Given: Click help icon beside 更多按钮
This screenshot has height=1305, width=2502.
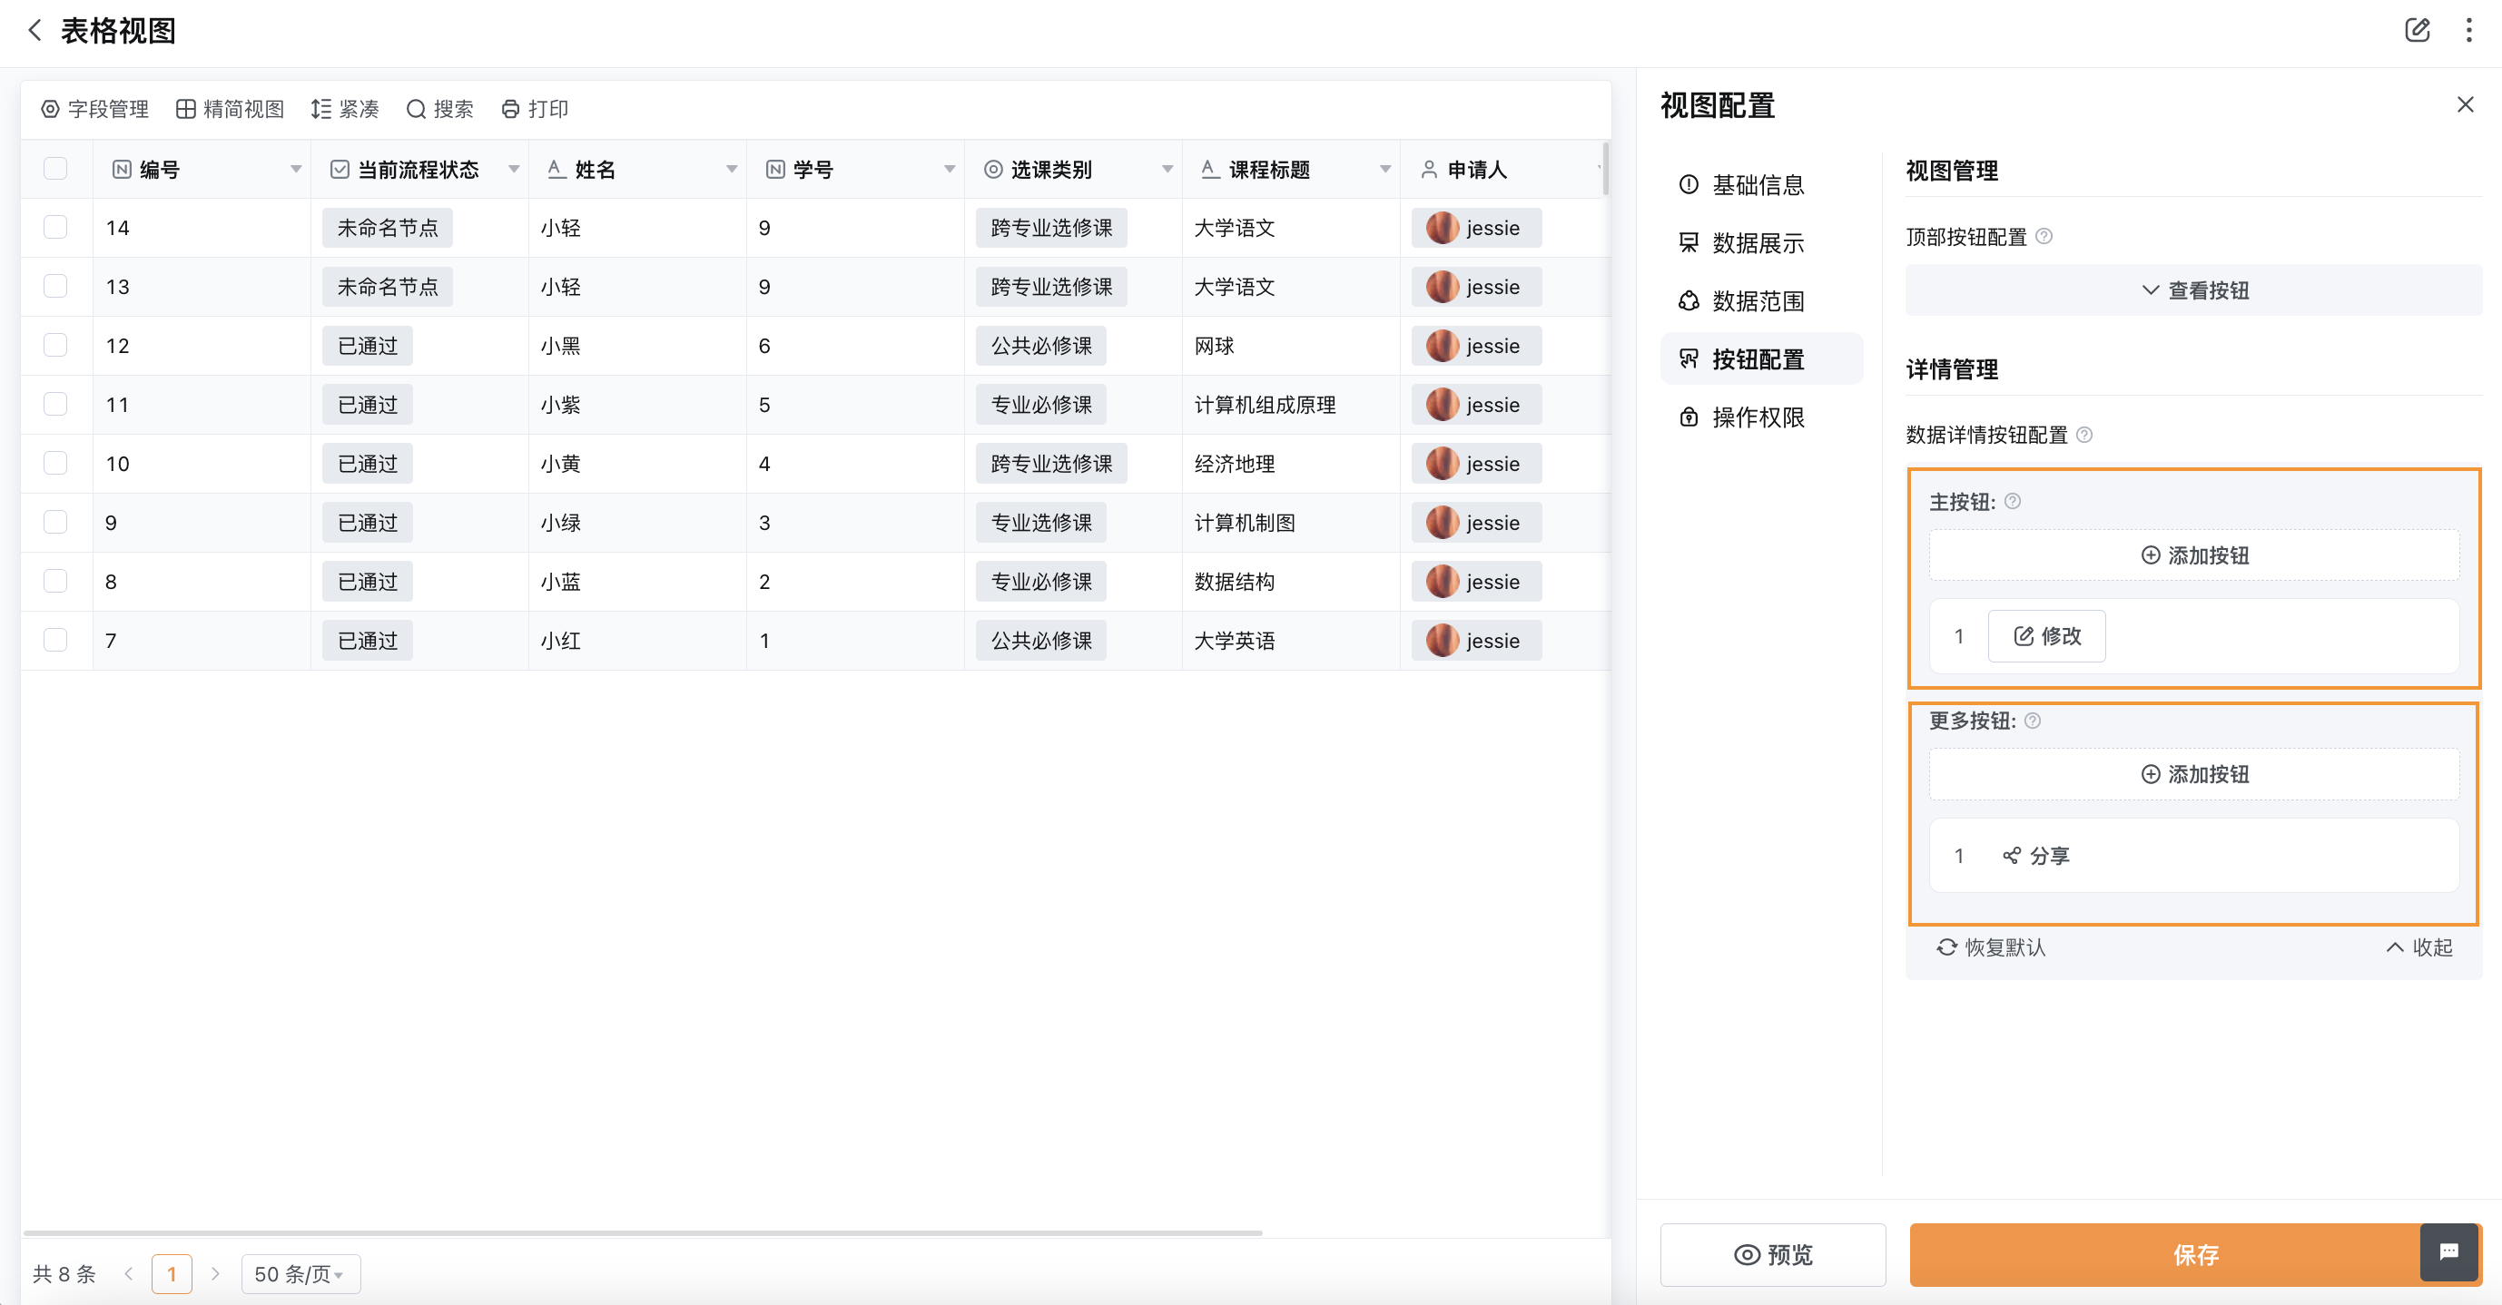Looking at the screenshot, I should coord(2033,721).
